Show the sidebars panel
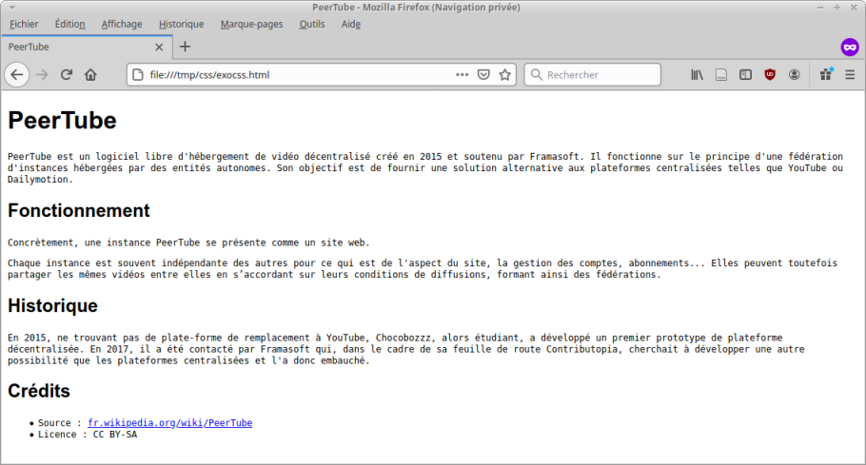866x465 pixels. 745,74
